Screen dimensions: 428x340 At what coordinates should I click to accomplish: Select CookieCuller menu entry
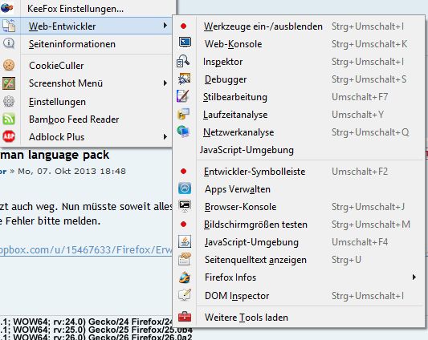pos(86,66)
